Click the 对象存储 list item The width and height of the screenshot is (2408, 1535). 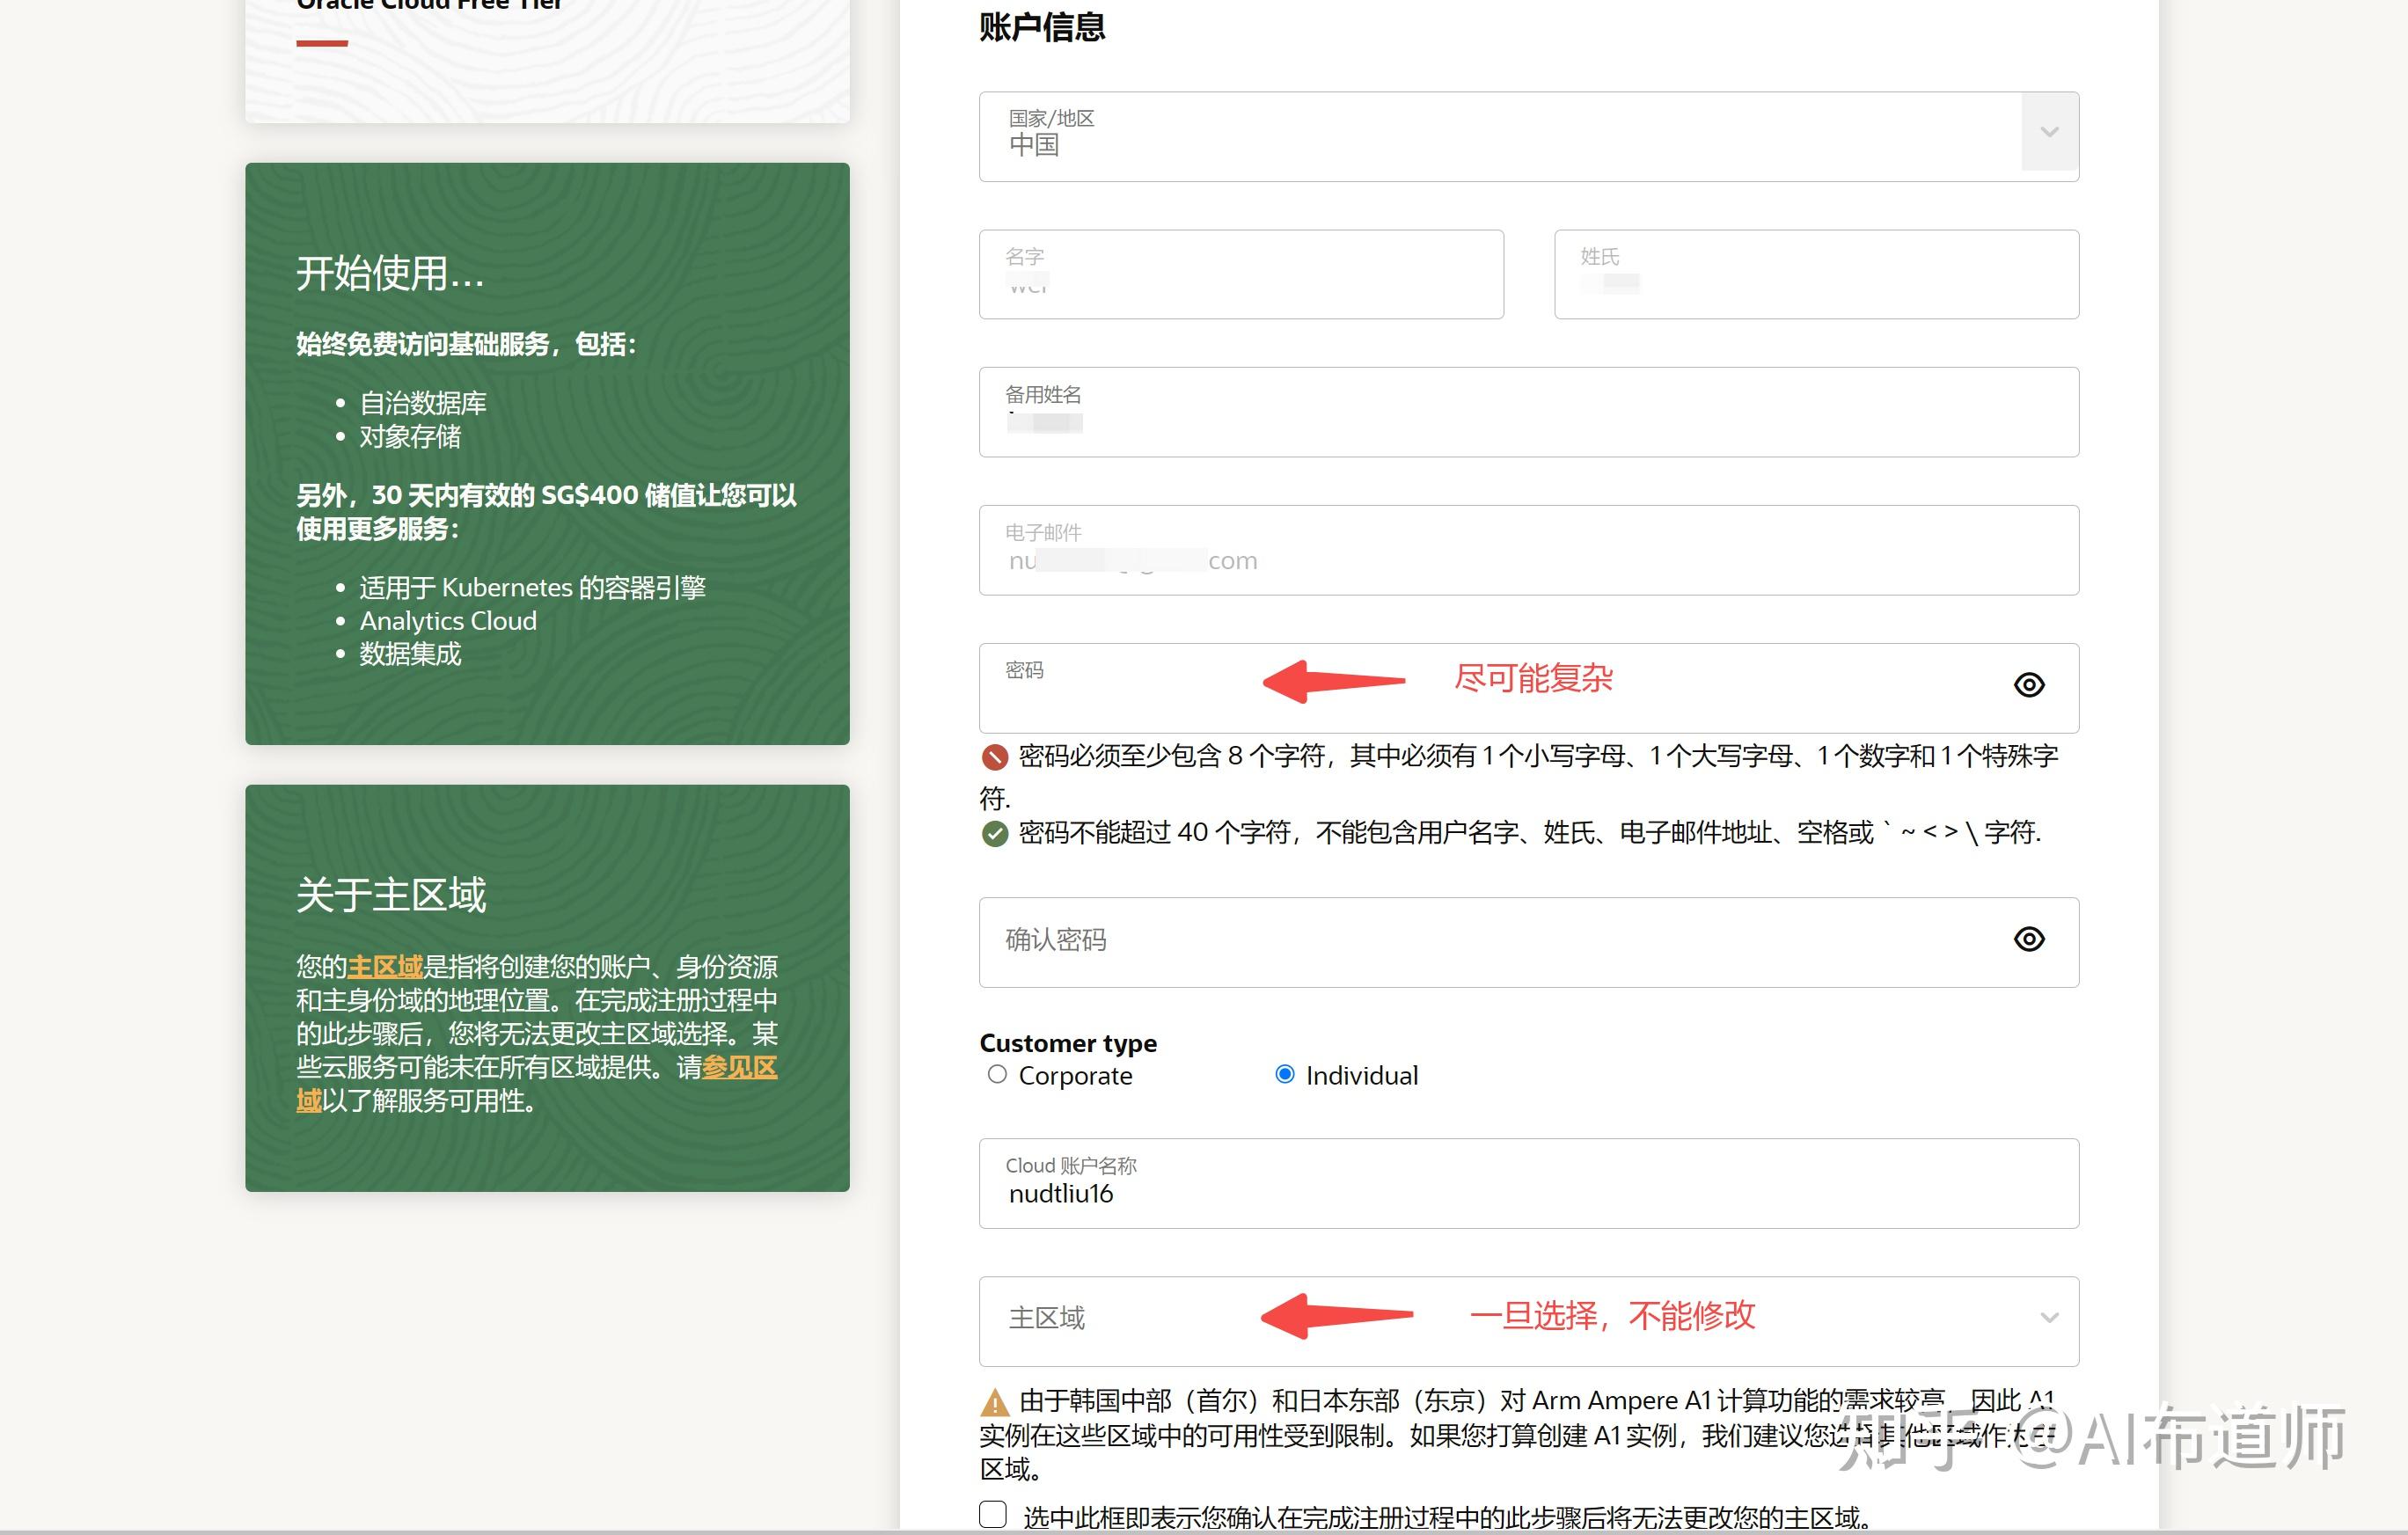coord(410,437)
